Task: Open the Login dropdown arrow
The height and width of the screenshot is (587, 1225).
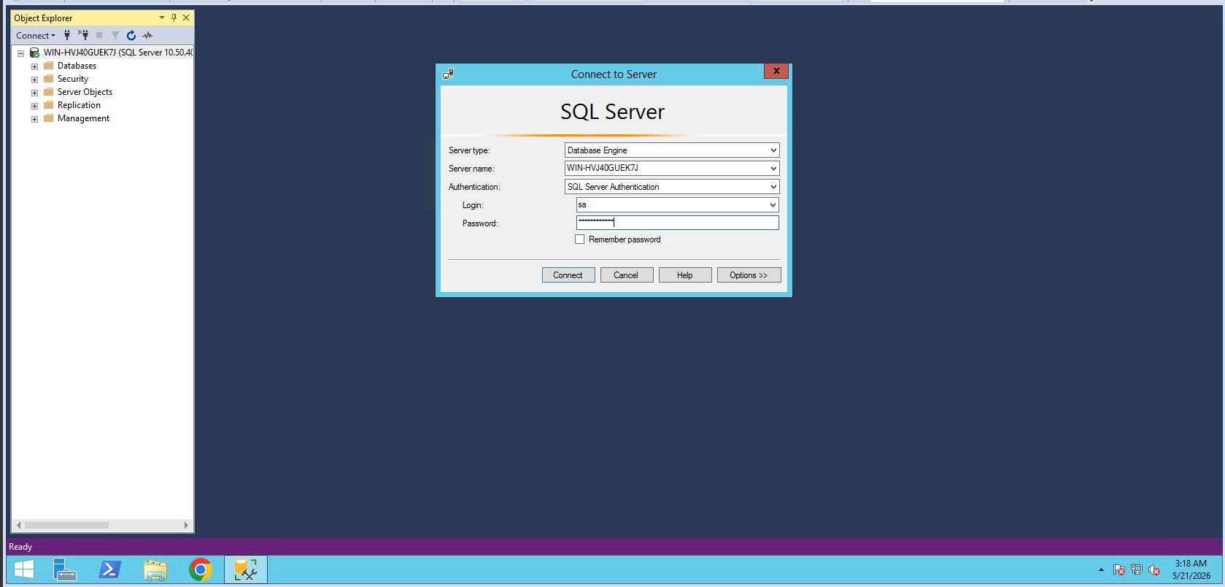Action: point(773,205)
